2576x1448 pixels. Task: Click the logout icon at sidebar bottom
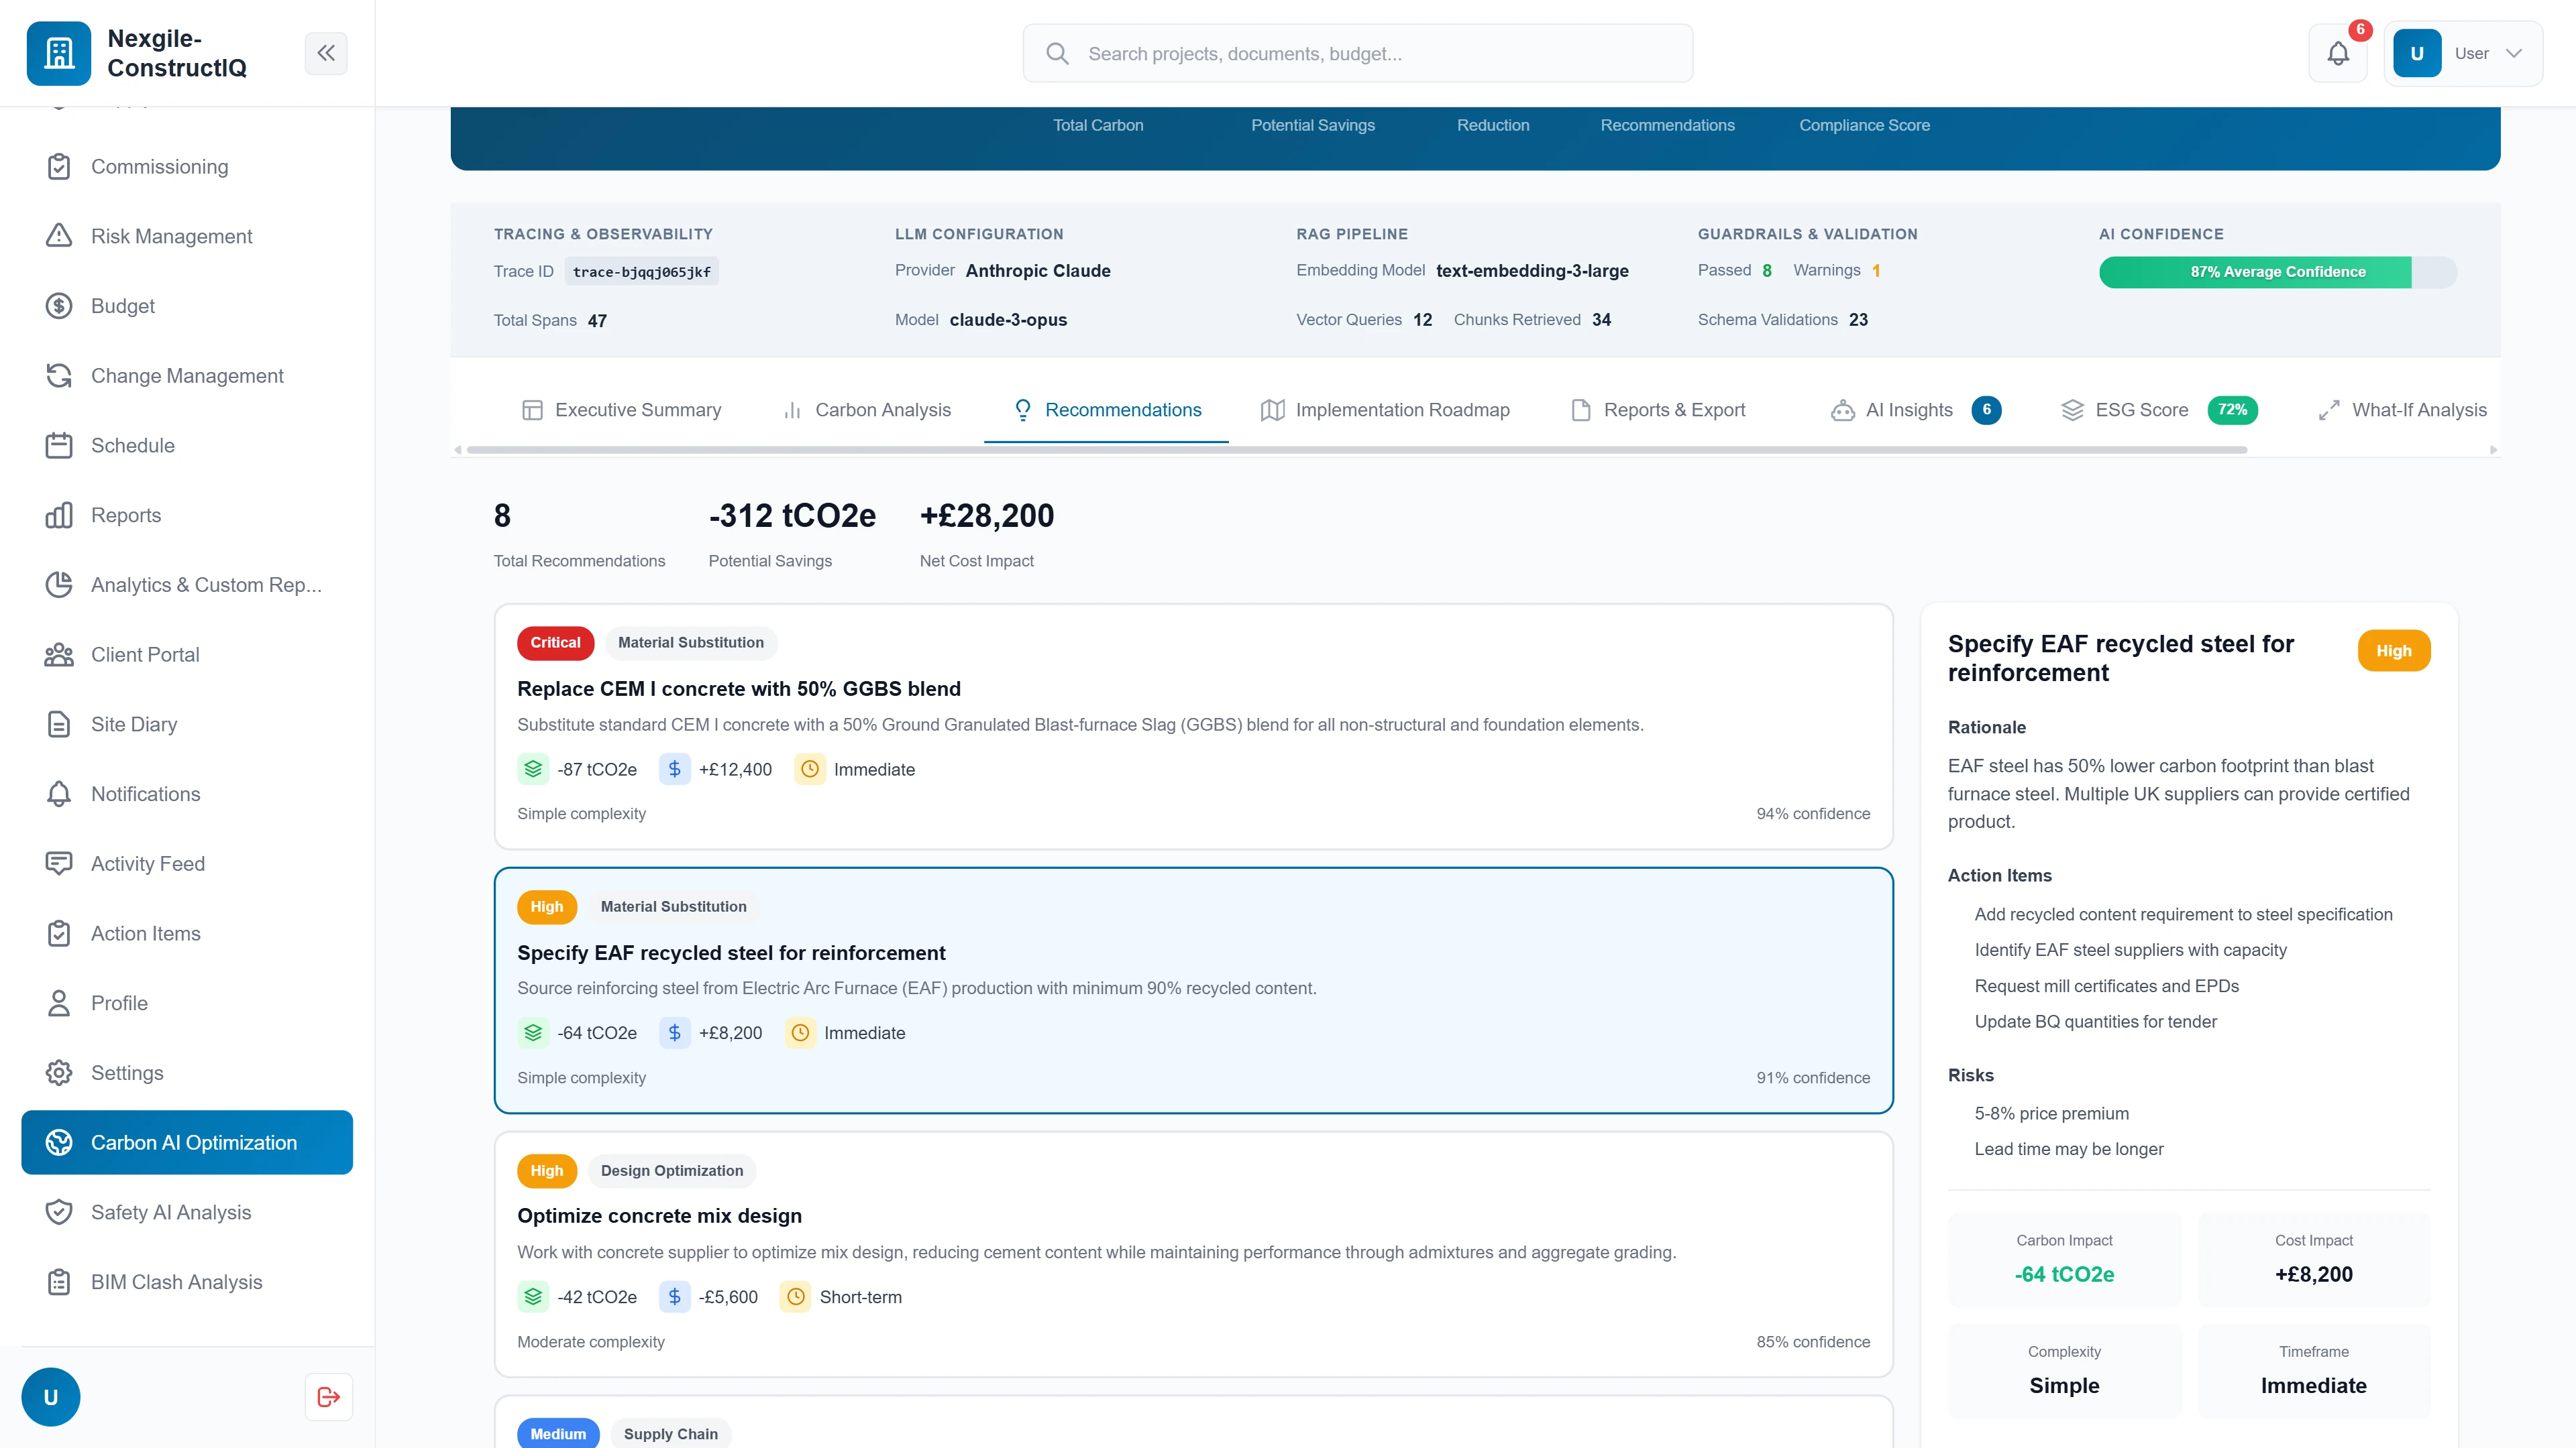[328, 1396]
